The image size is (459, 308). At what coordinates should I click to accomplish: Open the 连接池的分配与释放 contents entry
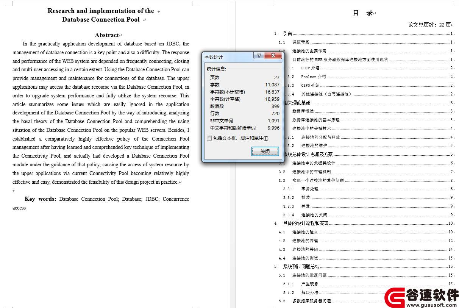click(368, 137)
